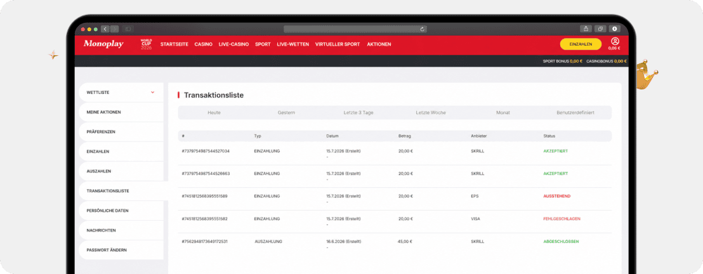Open Persönliche Daten in the sidebar
Viewport: 703px width, 274px height.
click(x=121, y=211)
